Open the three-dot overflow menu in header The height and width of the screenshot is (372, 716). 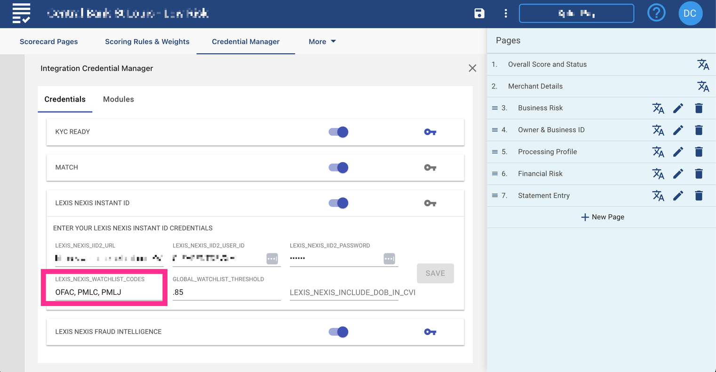coord(506,13)
